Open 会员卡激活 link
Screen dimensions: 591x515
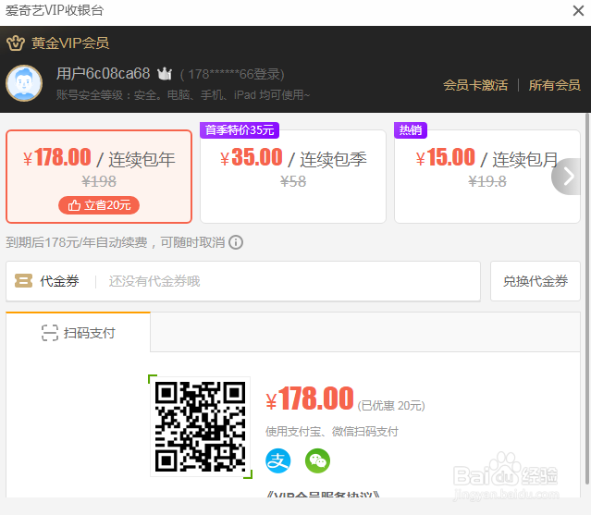[475, 85]
